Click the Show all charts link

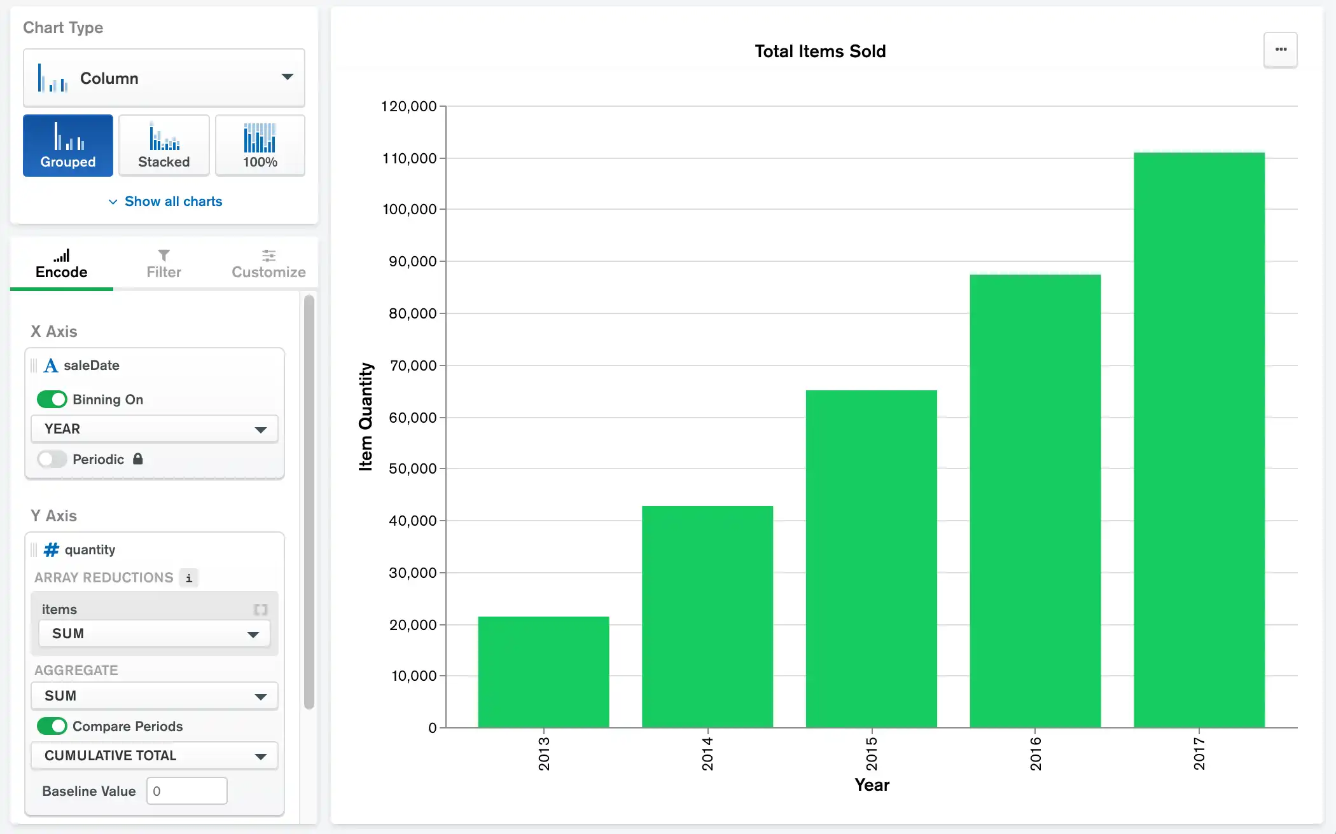pos(164,201)
